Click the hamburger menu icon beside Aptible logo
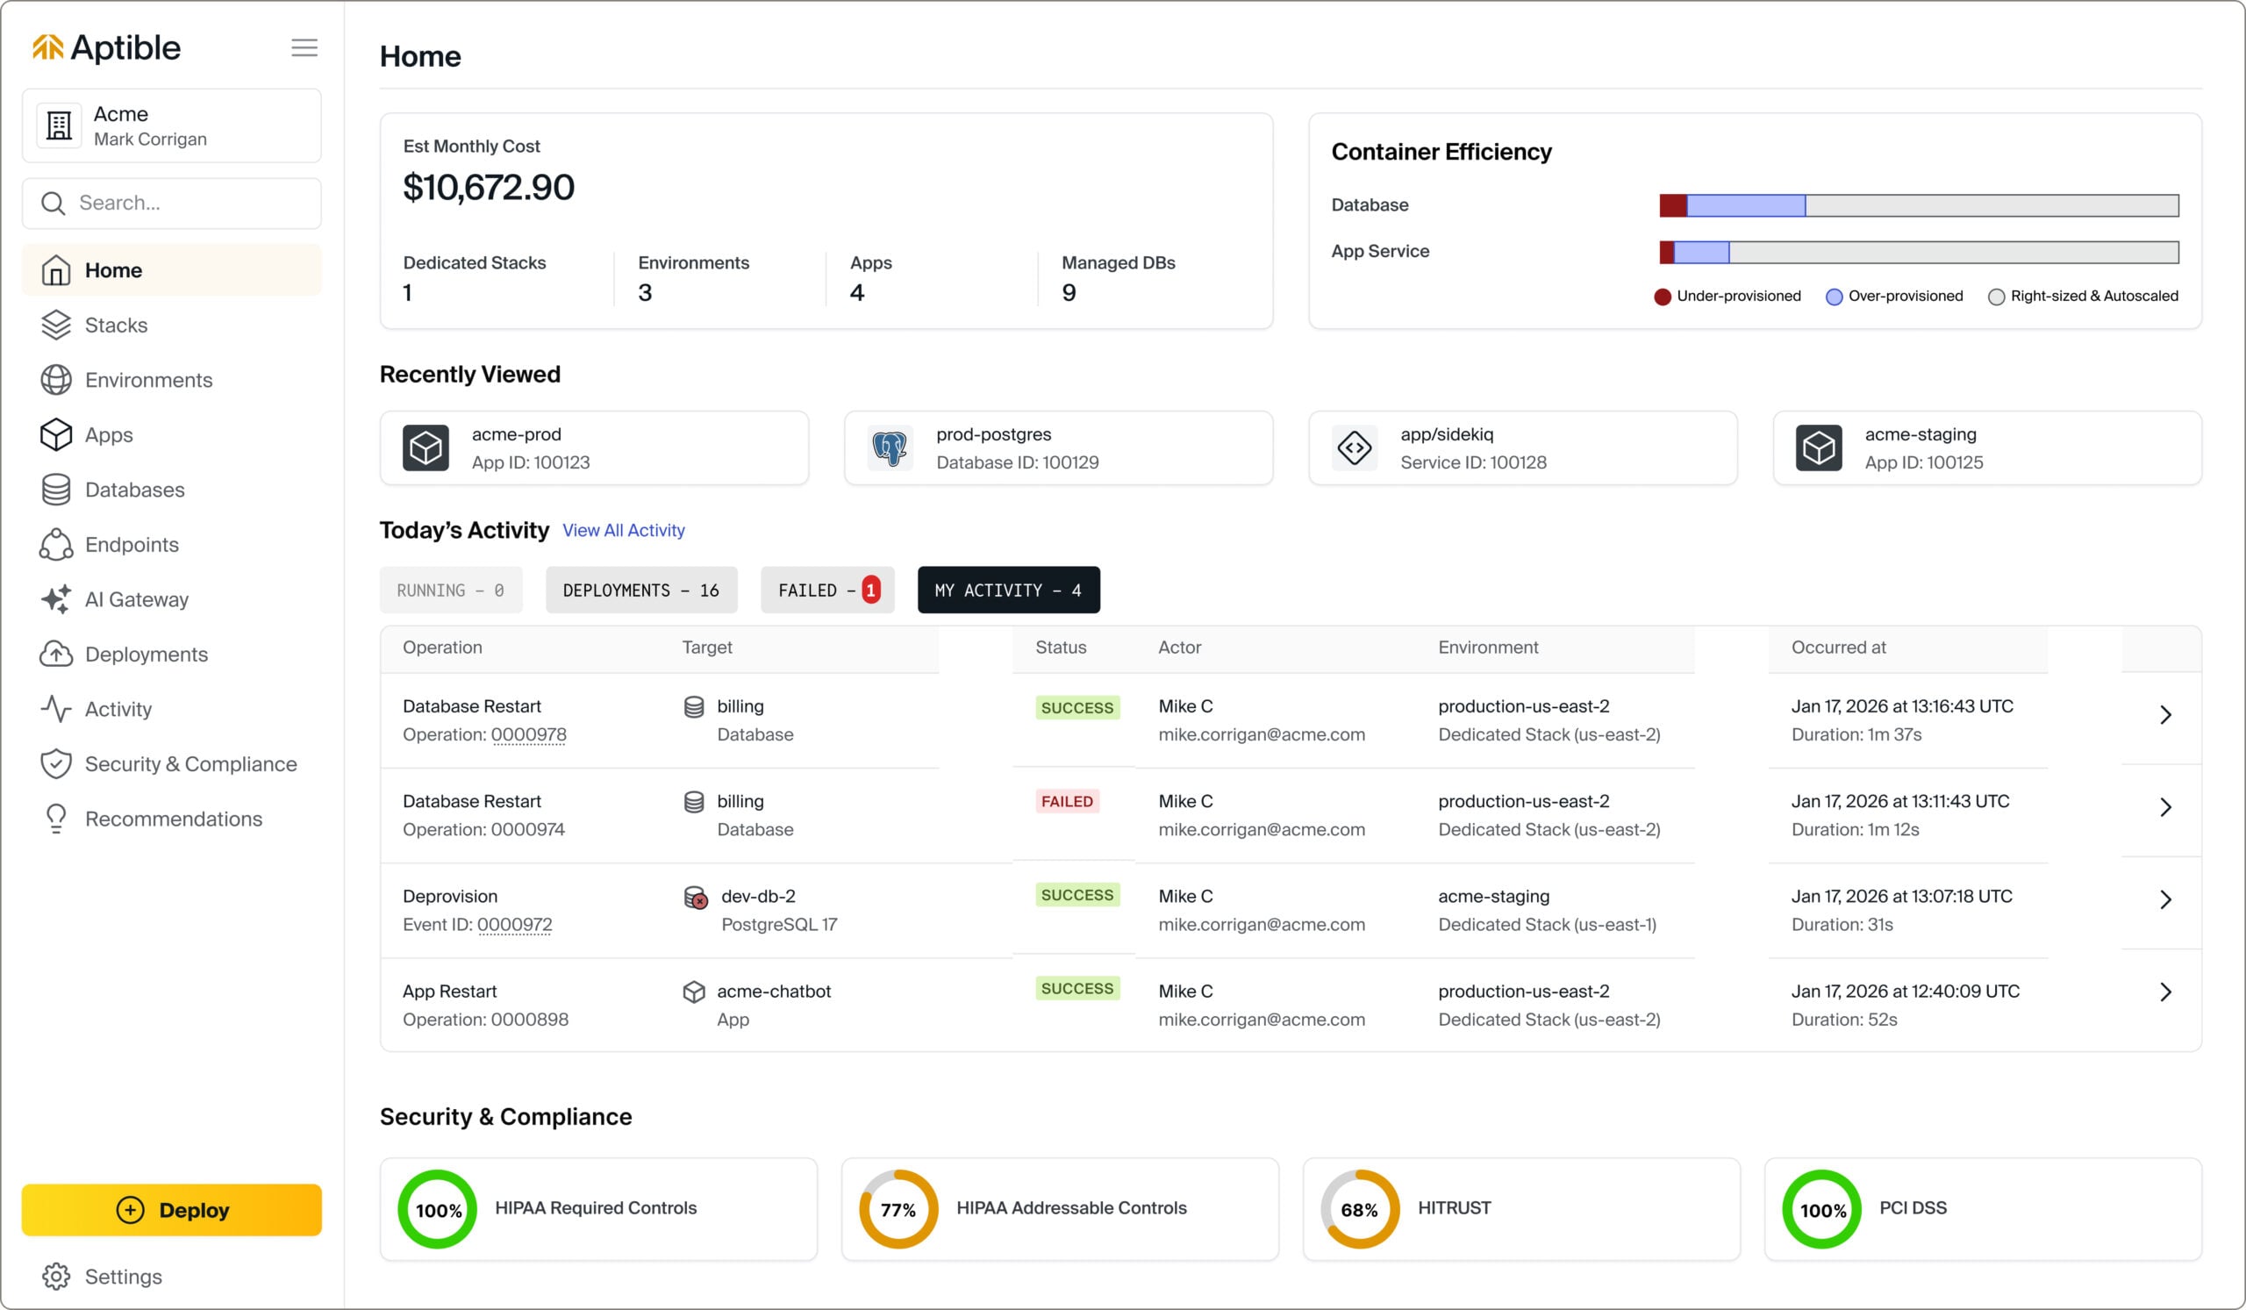Image resolution: width=2246 pixels, height=1310 pixels. [x=304, y=47]
